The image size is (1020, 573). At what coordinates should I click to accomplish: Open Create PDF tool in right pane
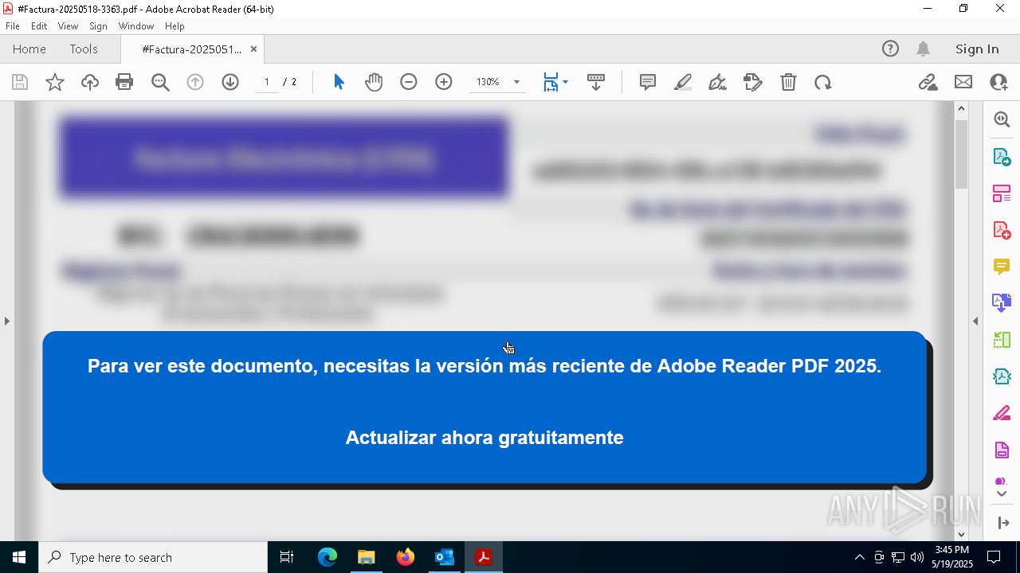pos(1002,230)
